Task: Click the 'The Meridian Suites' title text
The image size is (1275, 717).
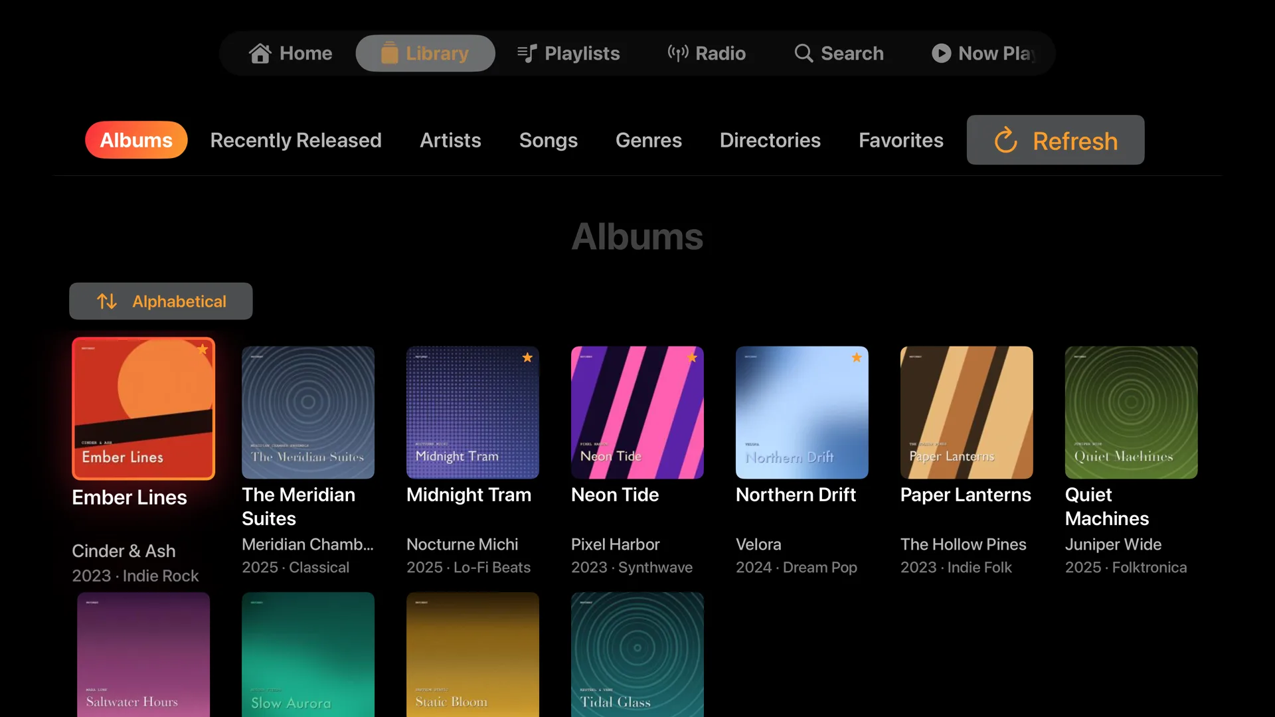Action: (x=299, y=507)
